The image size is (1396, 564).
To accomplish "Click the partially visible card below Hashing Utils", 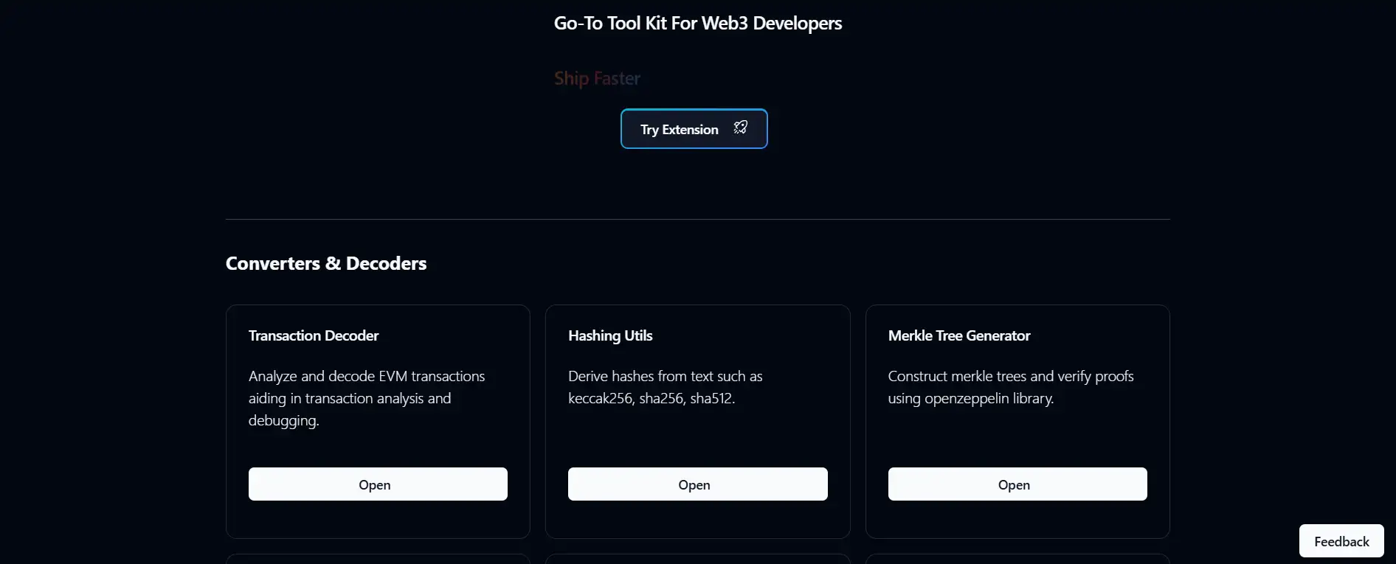I will (697, 560).
